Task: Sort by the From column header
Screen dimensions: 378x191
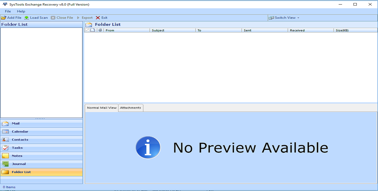Action: [127, 30]
